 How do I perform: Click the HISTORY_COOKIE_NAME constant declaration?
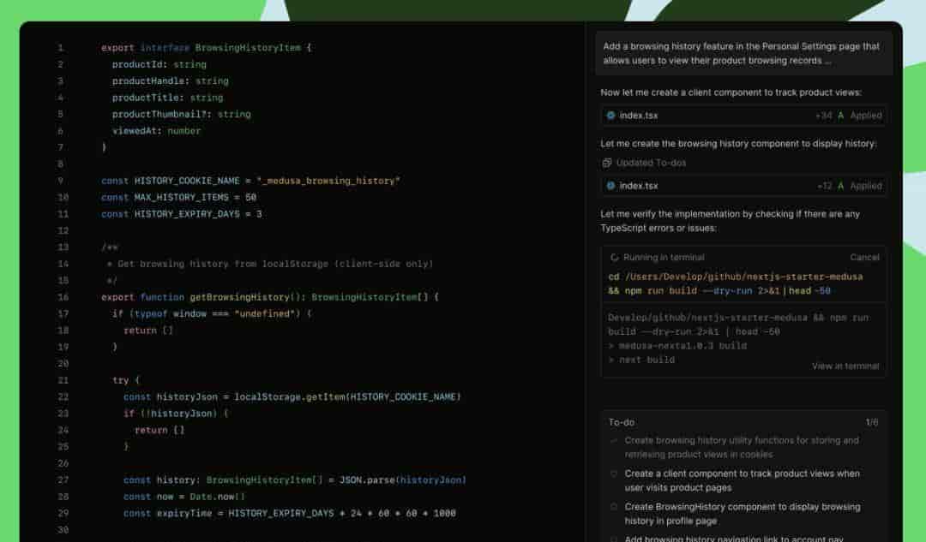(x=250, y=181)
